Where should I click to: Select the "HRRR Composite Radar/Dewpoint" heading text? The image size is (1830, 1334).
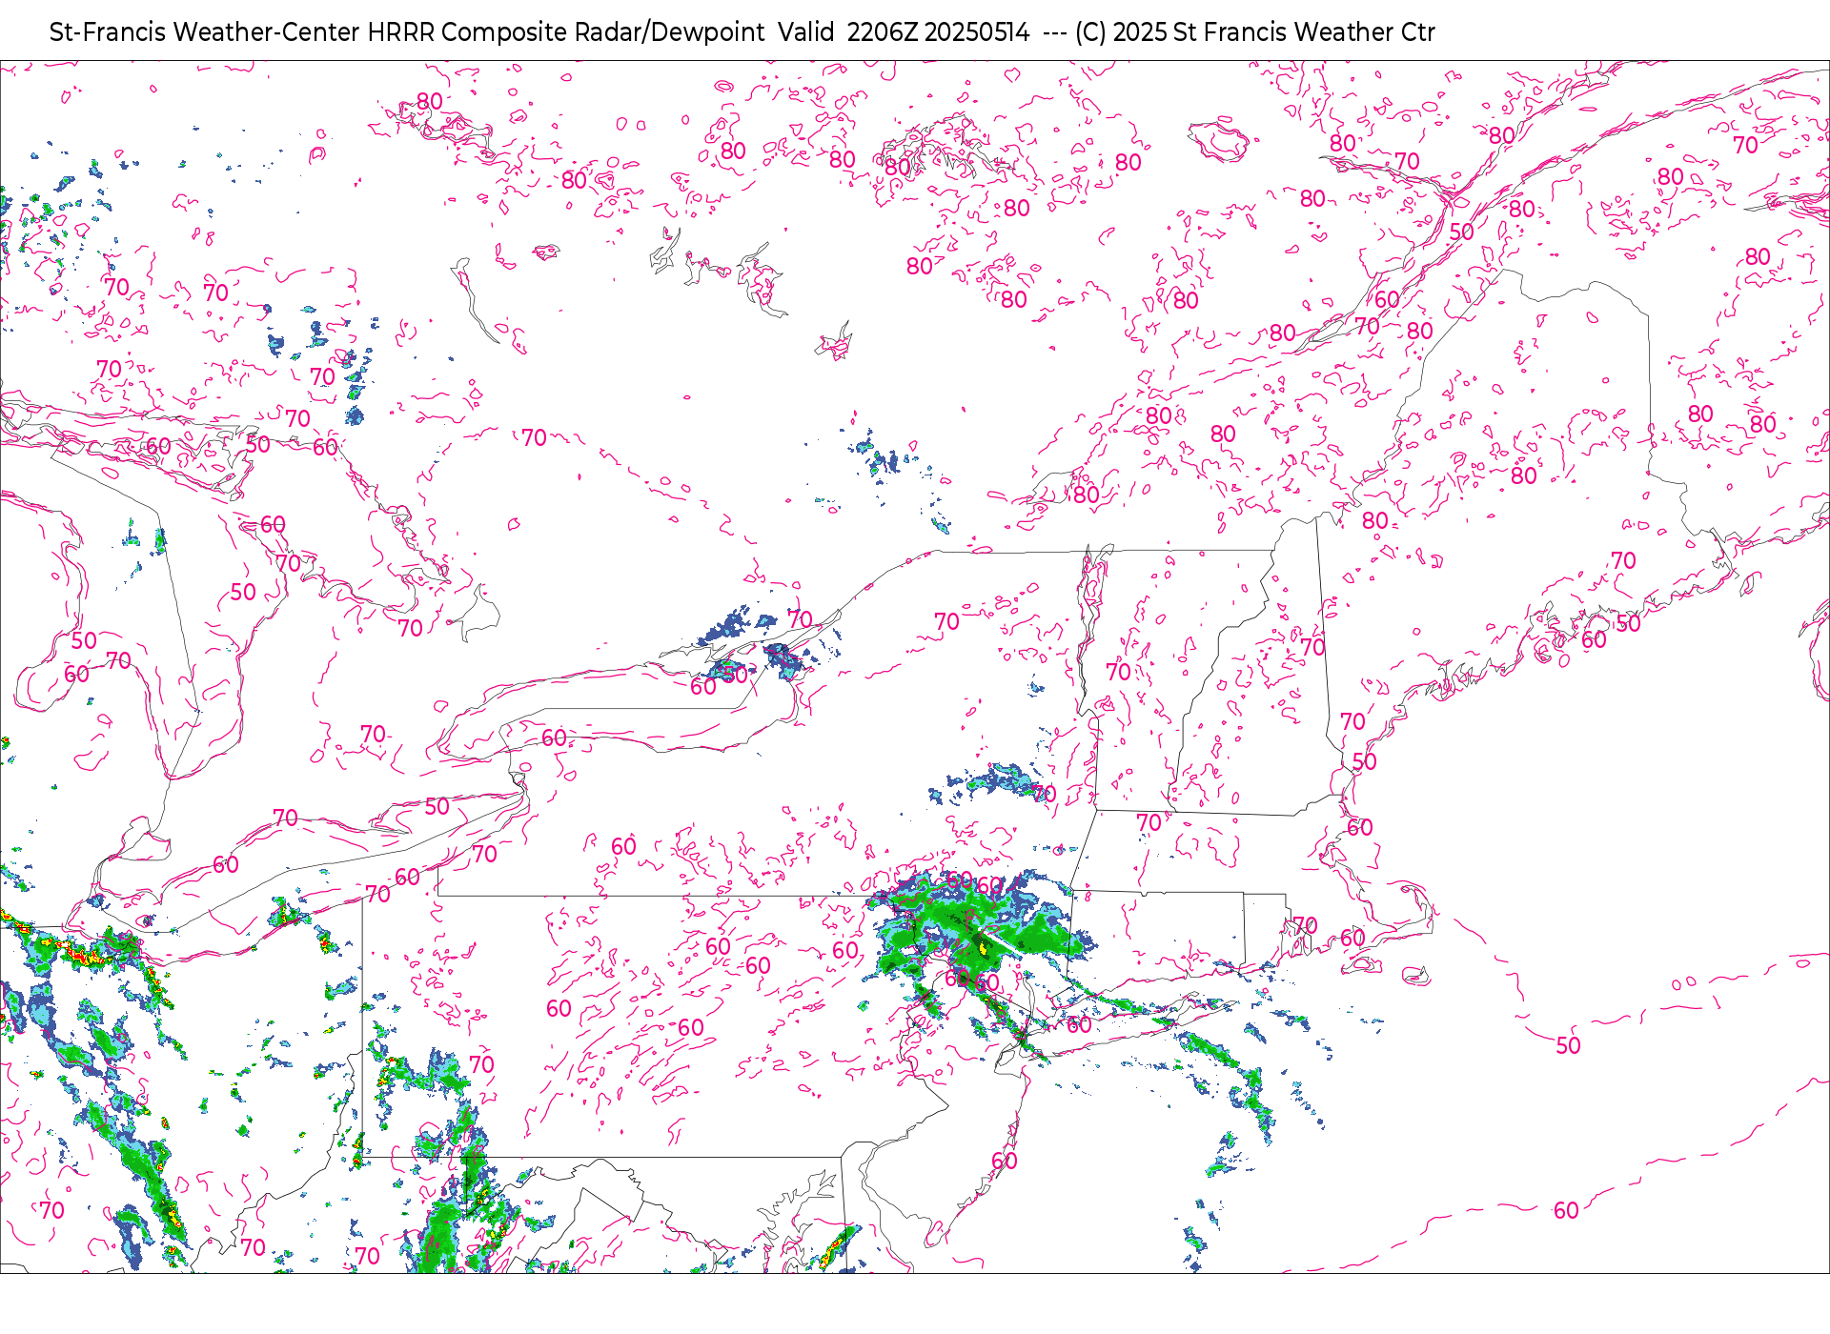coord(566,32)
